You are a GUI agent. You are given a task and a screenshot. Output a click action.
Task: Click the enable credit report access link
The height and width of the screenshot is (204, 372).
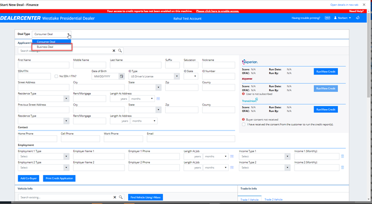tap(218, 11)
